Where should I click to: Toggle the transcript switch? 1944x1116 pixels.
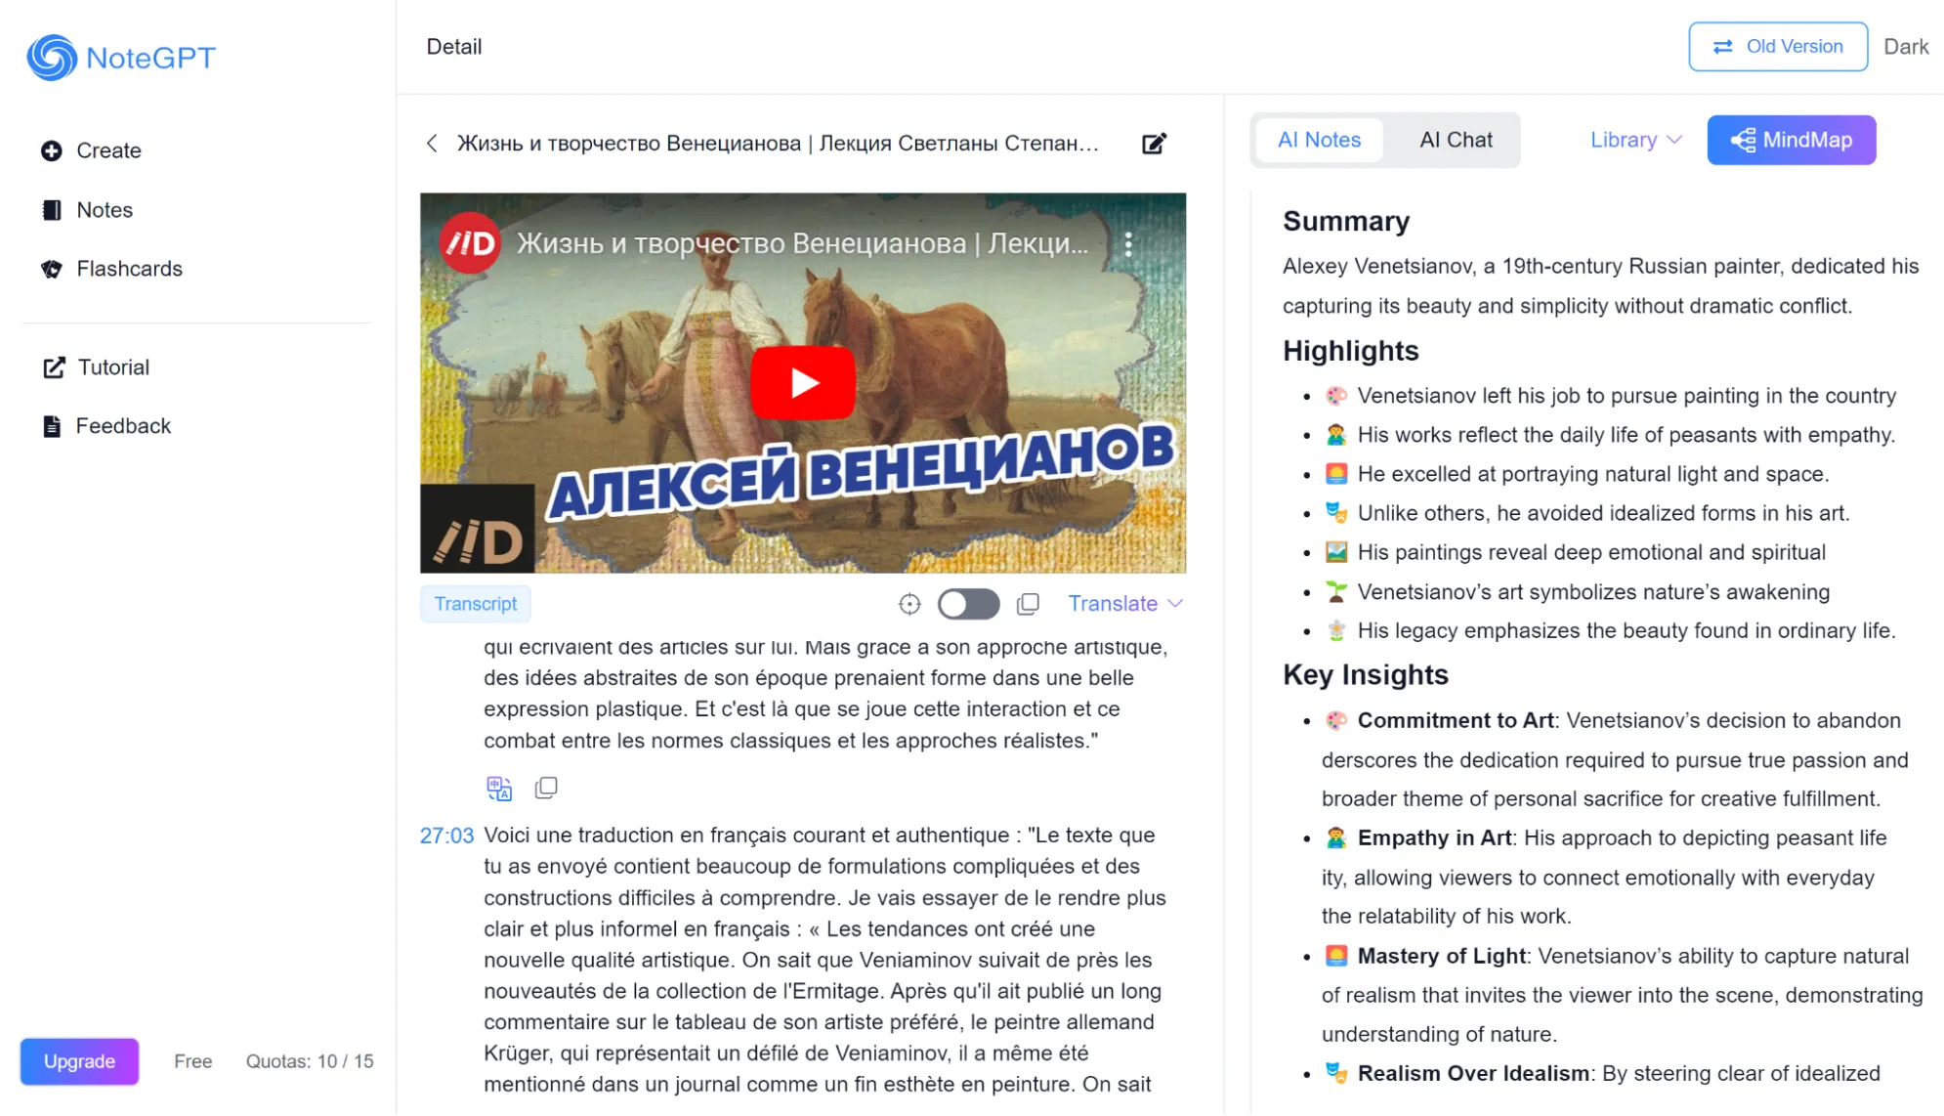pos(968,604)
